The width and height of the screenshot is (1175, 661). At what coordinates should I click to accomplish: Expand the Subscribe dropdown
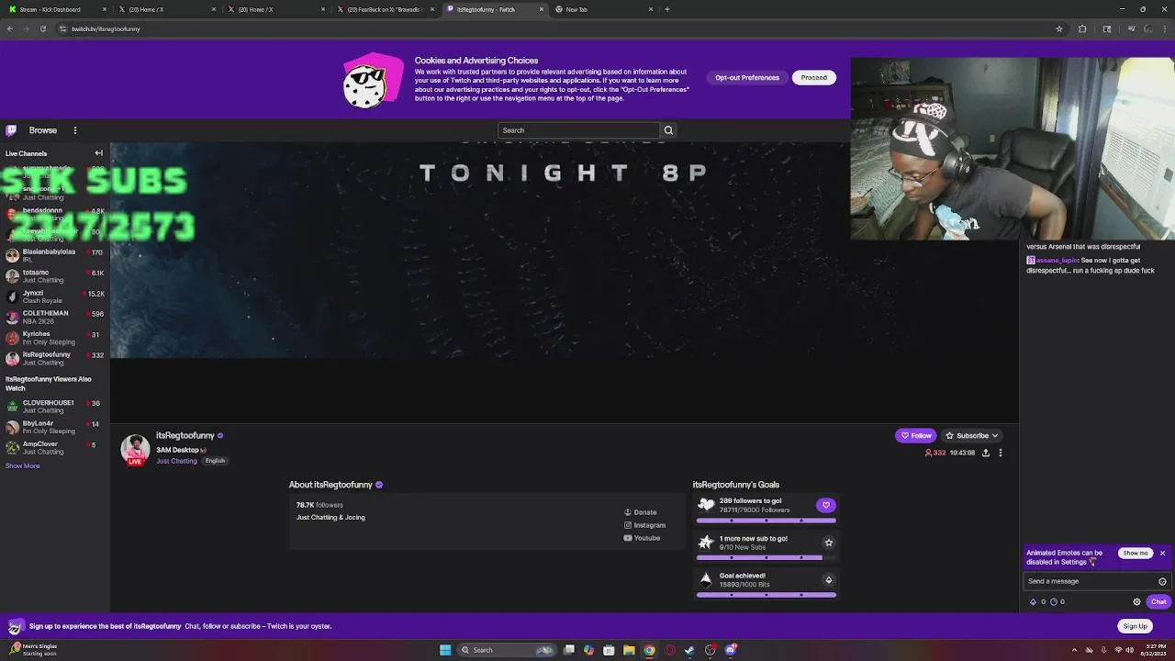pyautogui.click(x=972, y=435)
